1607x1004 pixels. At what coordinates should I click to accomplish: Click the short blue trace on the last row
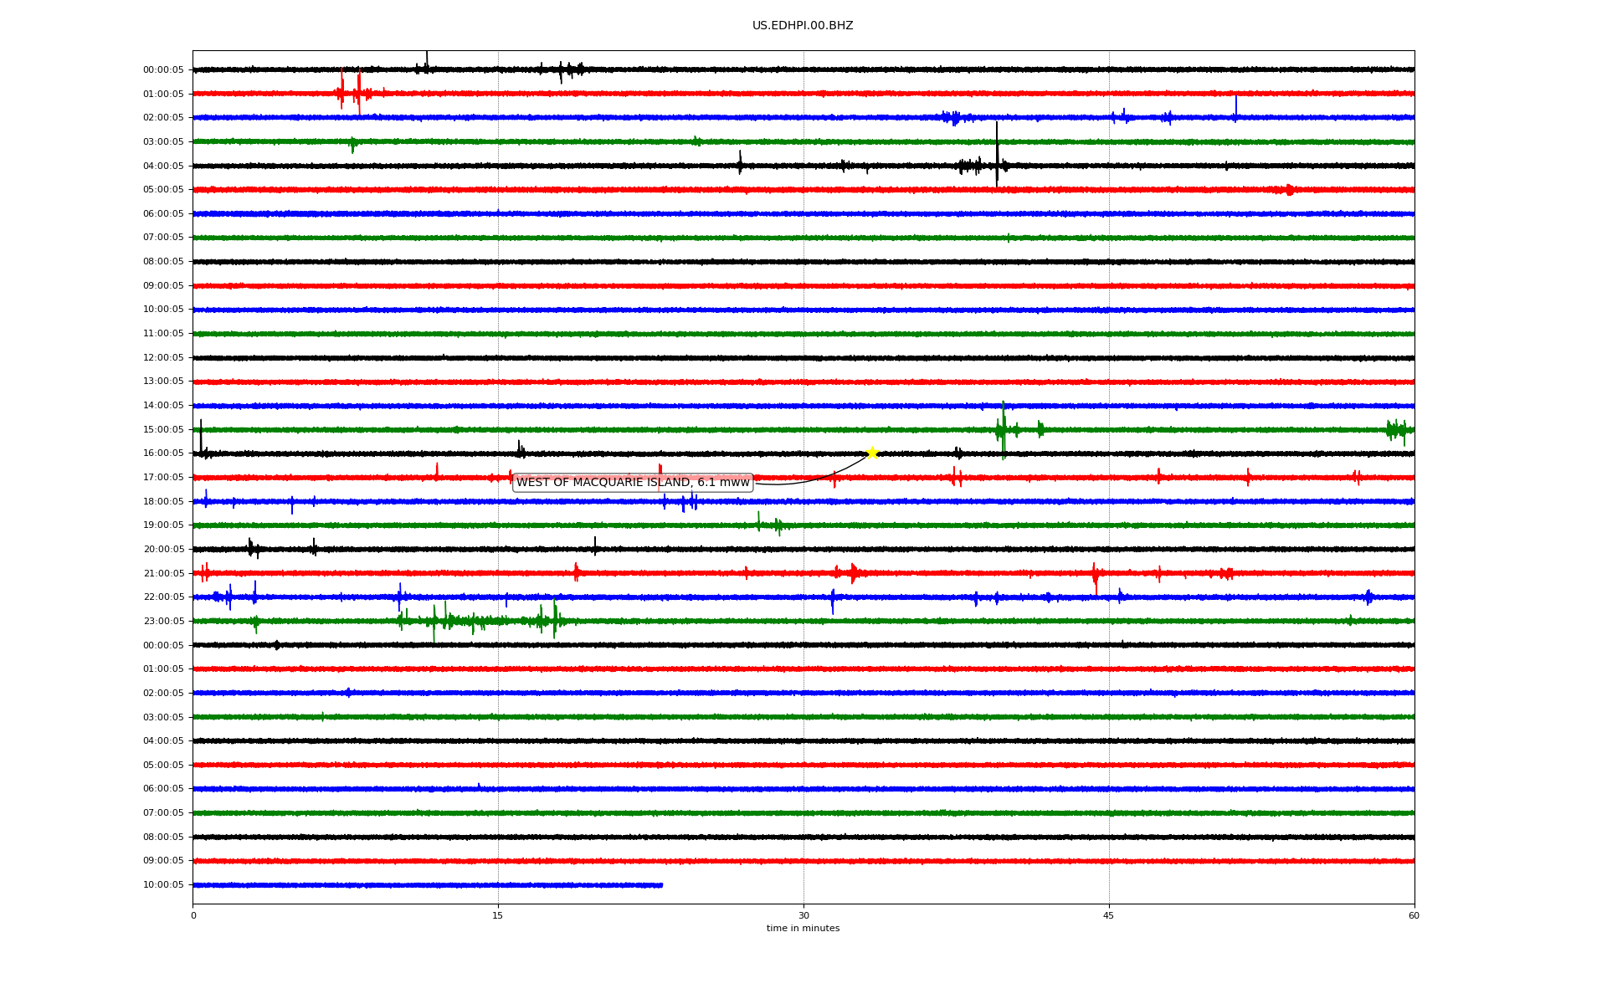point(428,885)
